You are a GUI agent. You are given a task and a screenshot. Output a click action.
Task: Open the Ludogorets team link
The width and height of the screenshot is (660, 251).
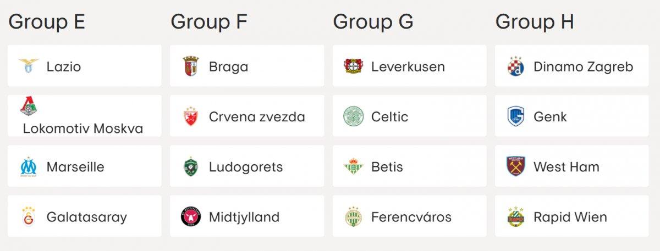tap(246, 166)
